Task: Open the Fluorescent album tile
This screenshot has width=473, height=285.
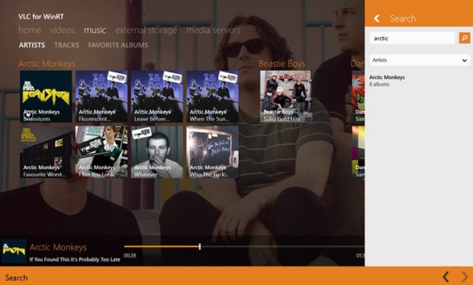Action: 101,97
